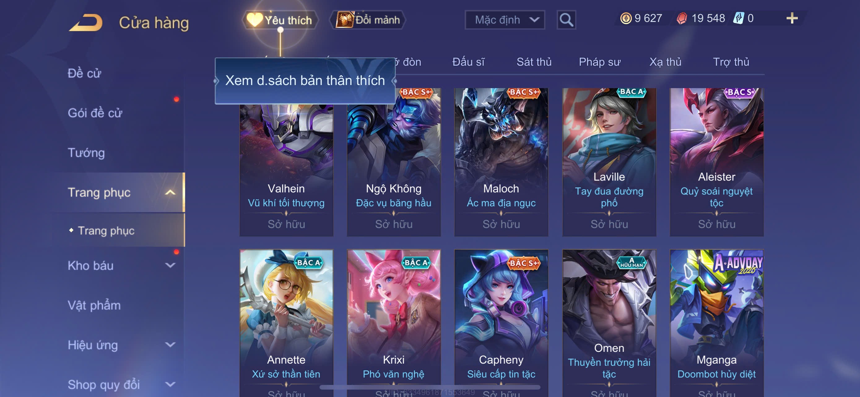This screenshot has height=397, width=860.
Task: Tap the blue voucher ticket icon
Action: tap(738, 18)
